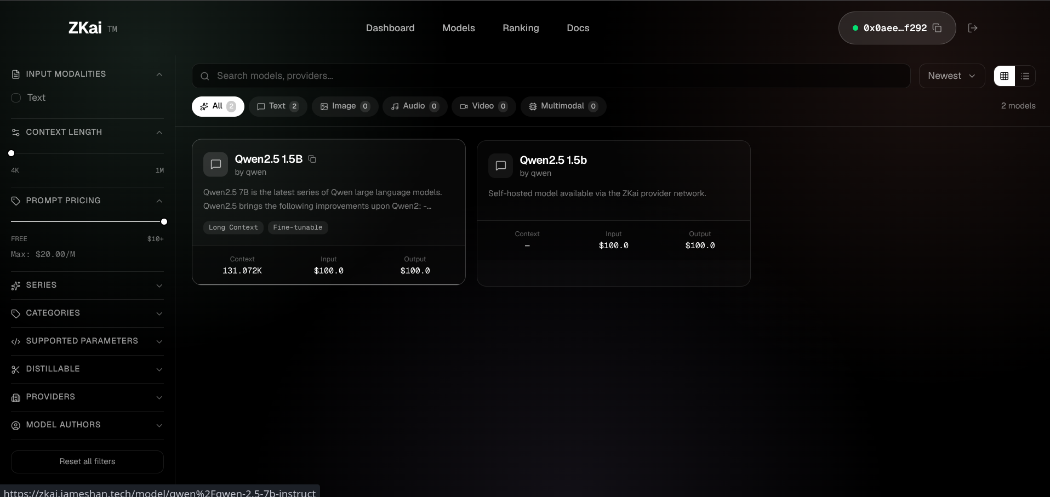Image resolution: width=1050 pixels, height=497 pixels.
Task: Switch to grid view layout
Action: 1005,76
